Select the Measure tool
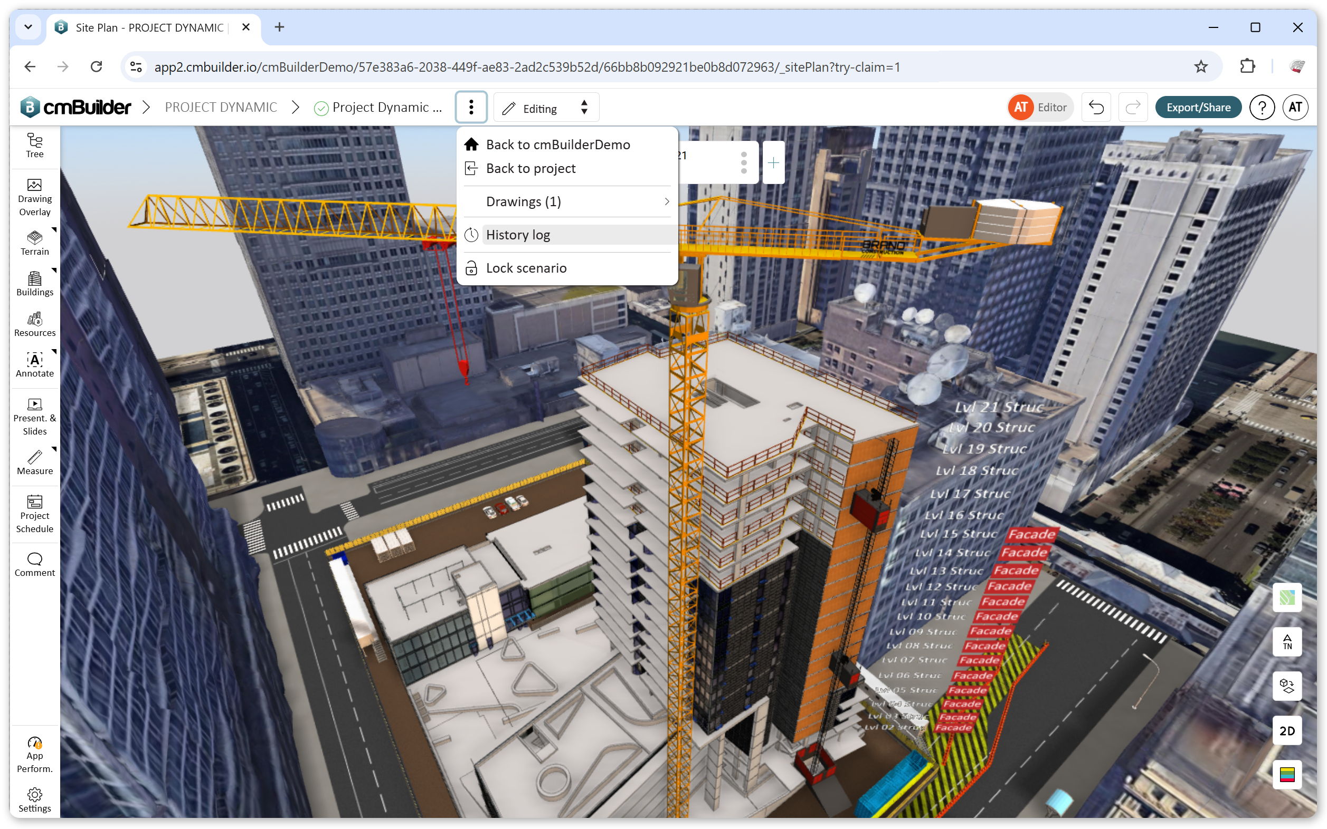1327x829 pixels. [x=35, y=462]
